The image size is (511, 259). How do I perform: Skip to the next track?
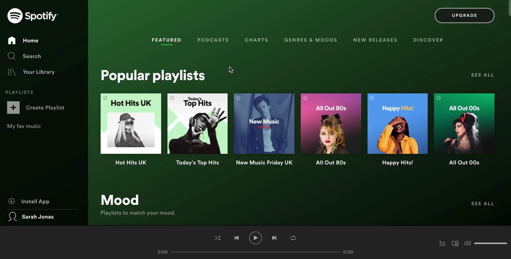click(274, 238)
